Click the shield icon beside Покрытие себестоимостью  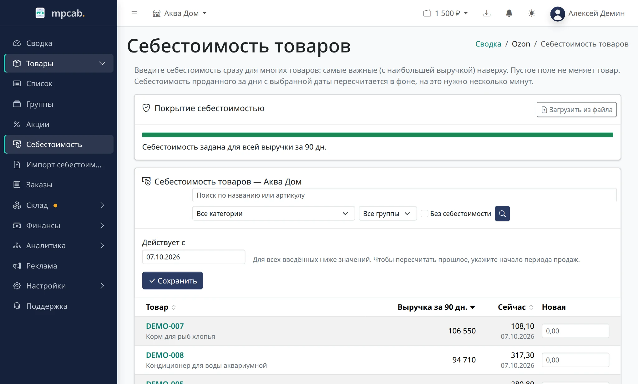(146, 108)
